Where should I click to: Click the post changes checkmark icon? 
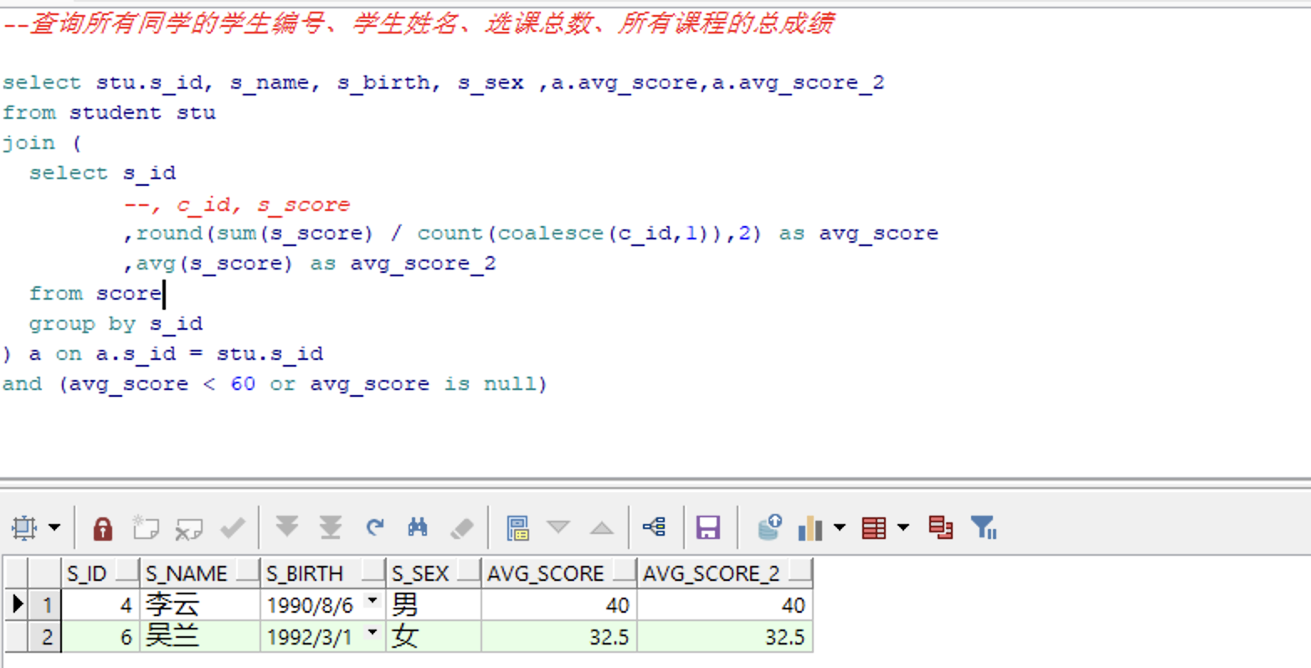click(x=232, y=527)
